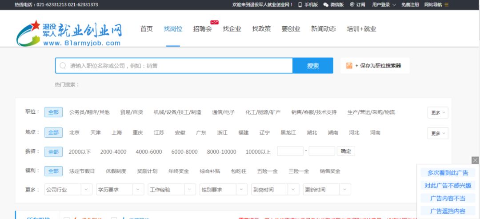Image resolution: width=480 pixels, height=219 pixels.
Task: Choose 广告遮挡内容 ad feedback option
Action: [x=448, y=211]
